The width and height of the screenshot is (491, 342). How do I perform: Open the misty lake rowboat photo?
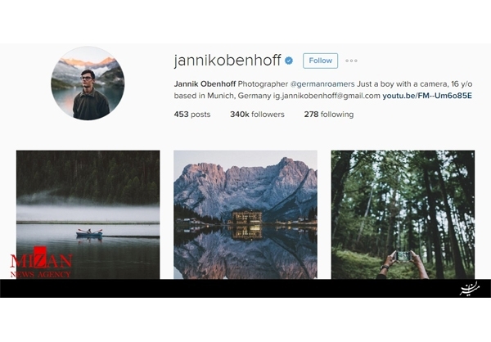(x=88, y=214)
